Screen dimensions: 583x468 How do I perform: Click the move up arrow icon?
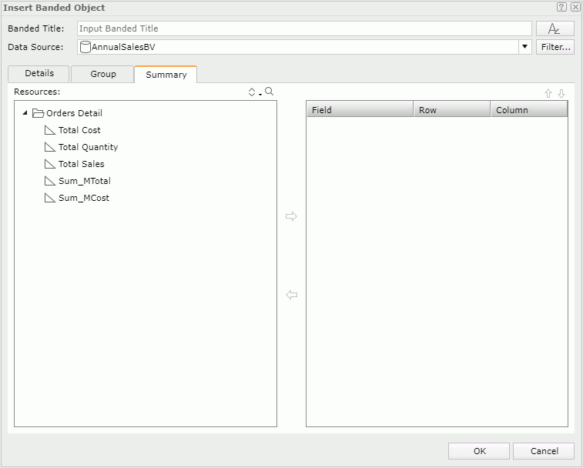coord(548,93)
